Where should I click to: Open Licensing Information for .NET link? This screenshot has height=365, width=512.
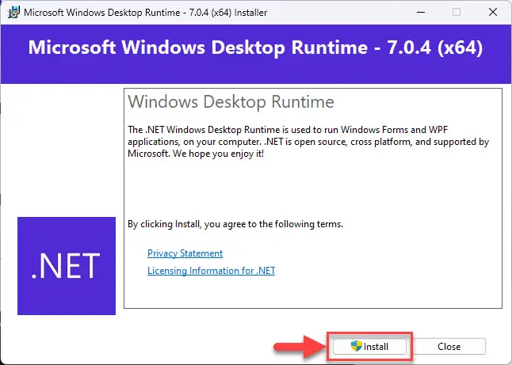(212, 271)
